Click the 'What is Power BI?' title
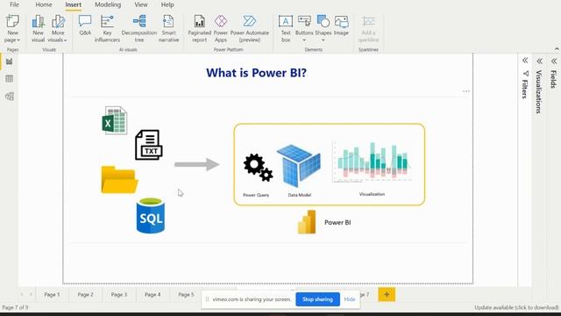Screen dimensions: 561x316 tap(256, 73)
